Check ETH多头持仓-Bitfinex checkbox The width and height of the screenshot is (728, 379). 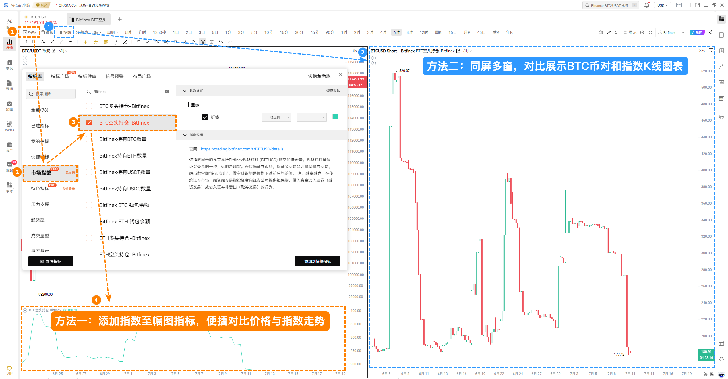coord(89,238)
